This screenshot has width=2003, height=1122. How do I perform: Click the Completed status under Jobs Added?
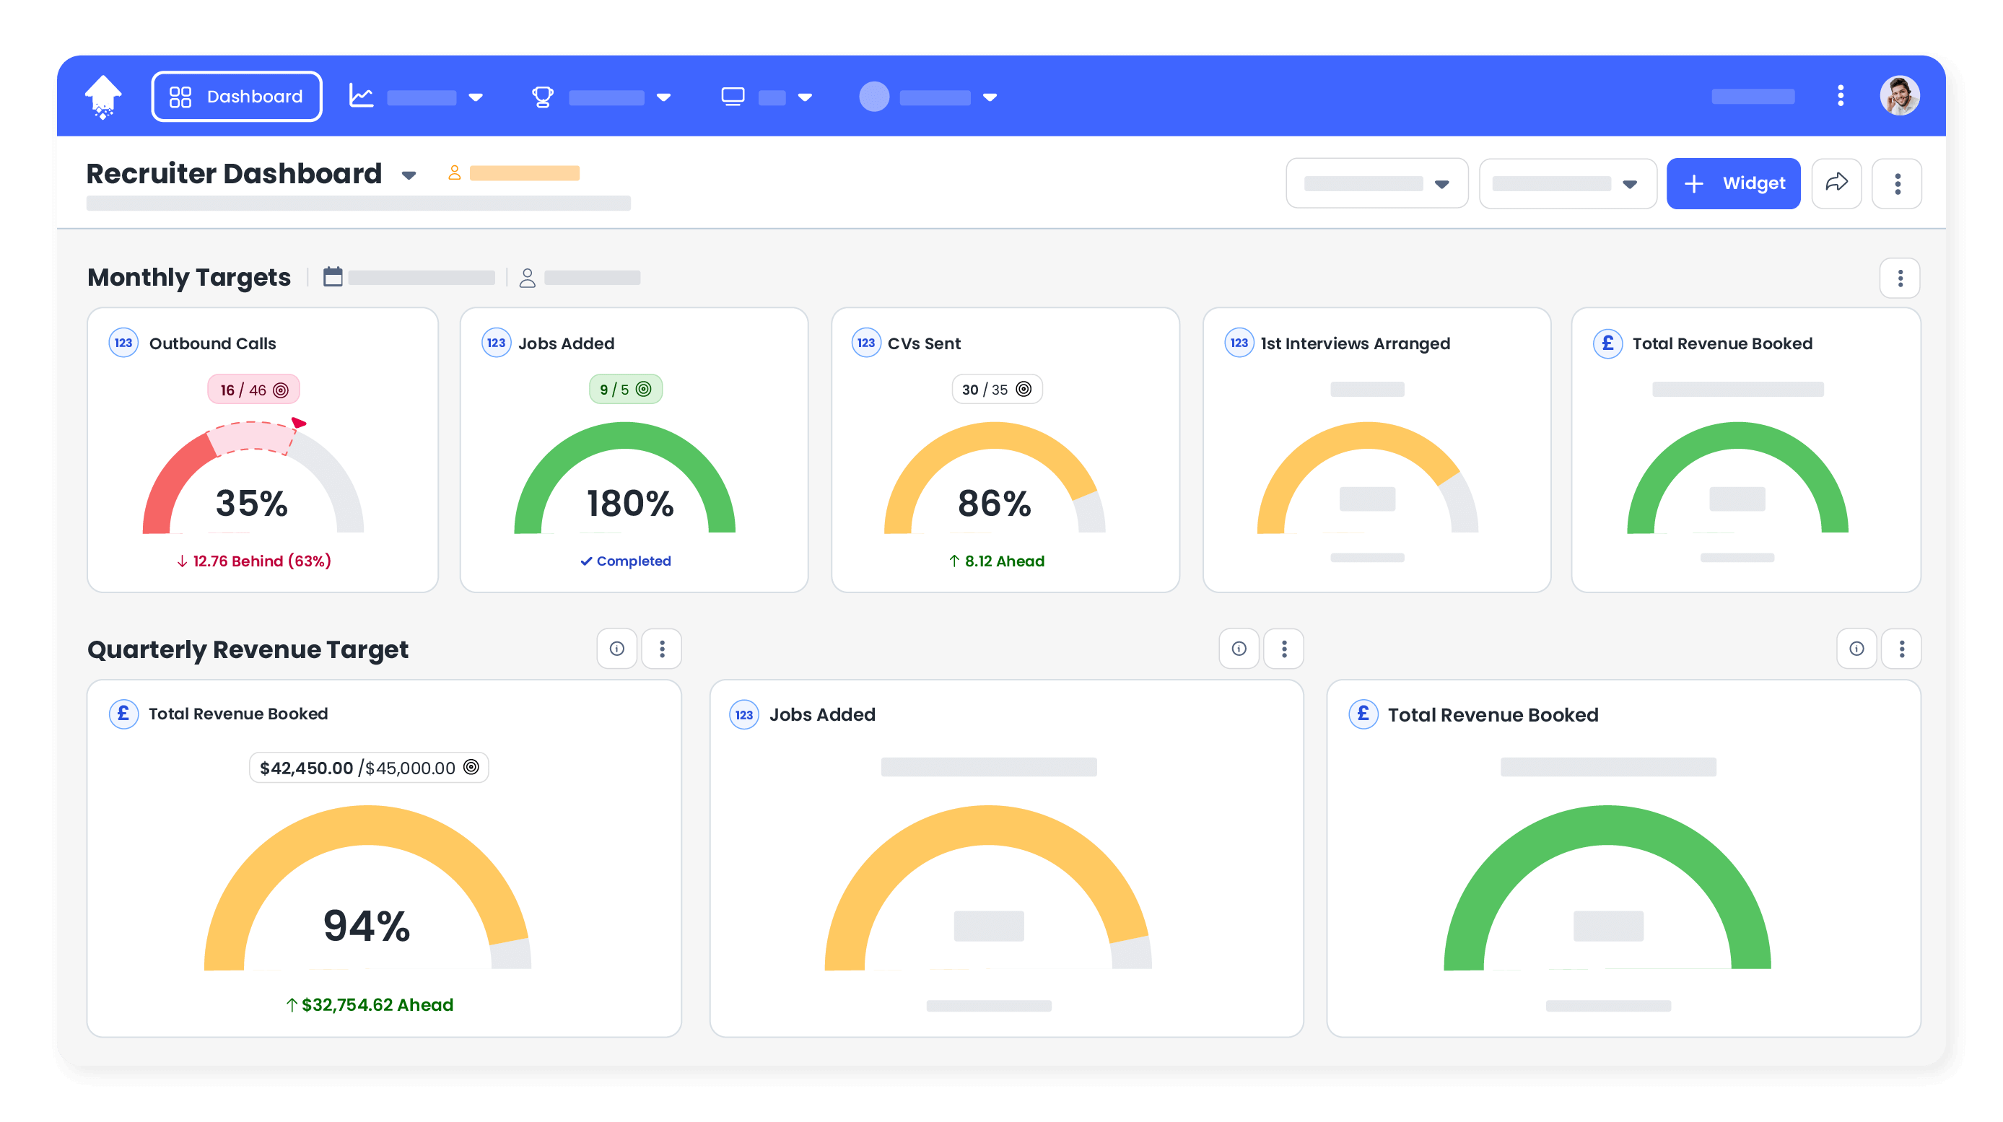[x=625, y=561]
